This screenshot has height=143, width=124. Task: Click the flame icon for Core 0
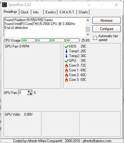click(x=66, y=65)
